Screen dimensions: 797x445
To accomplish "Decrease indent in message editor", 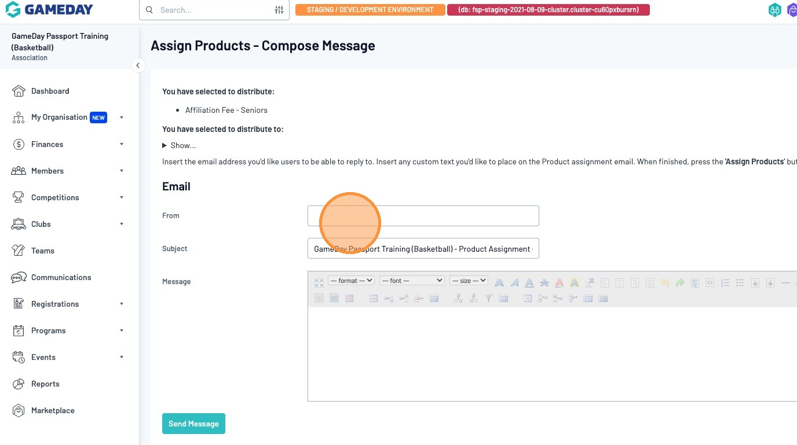I will point(755,283).
